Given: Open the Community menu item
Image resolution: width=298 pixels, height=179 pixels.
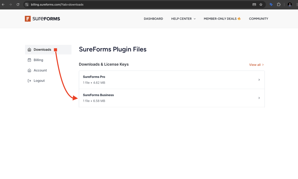Looking at the screenshot, I should (x=258, y=19).
